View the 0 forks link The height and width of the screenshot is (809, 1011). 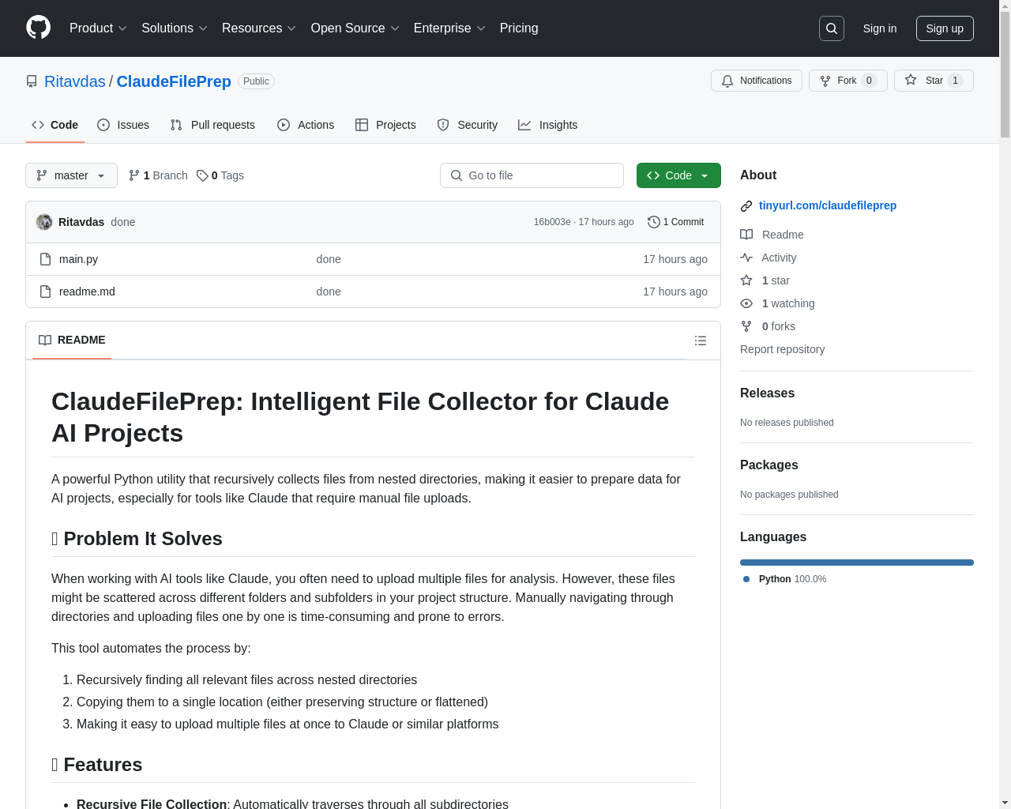click(768, 326)
